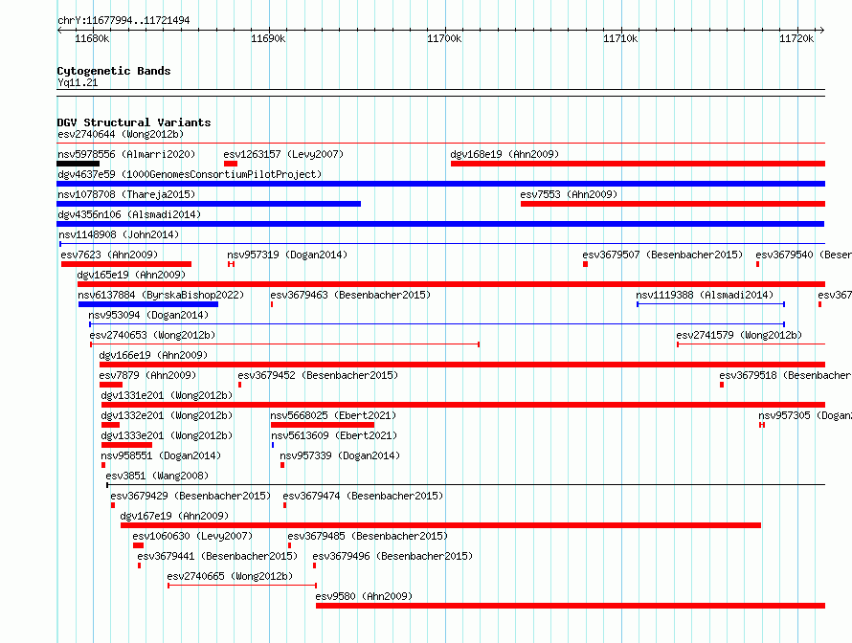The width and height of the screenshot is (852, 643).
Task: Select the red esv7553 variant bar
Action: (673, 204)
